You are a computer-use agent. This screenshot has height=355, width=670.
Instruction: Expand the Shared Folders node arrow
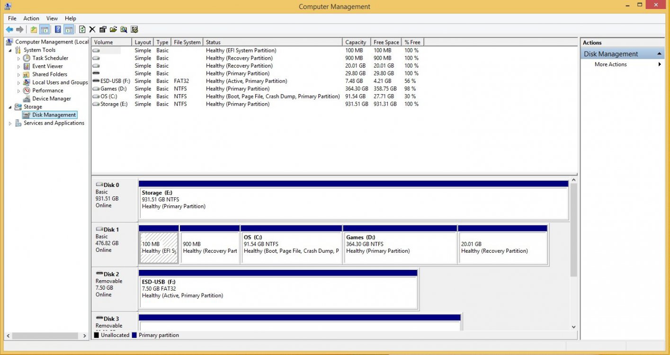coord(19,74)
